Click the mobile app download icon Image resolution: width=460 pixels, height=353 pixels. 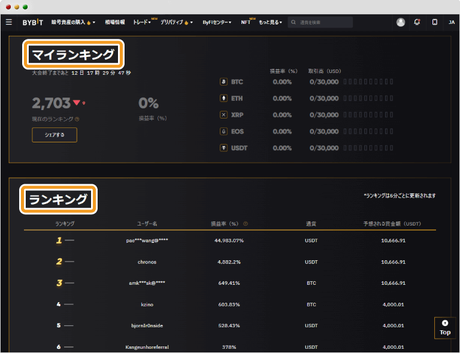[x=435, y=22]
